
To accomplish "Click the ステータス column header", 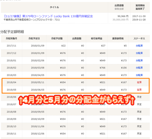I will click(x=139, y=39).
